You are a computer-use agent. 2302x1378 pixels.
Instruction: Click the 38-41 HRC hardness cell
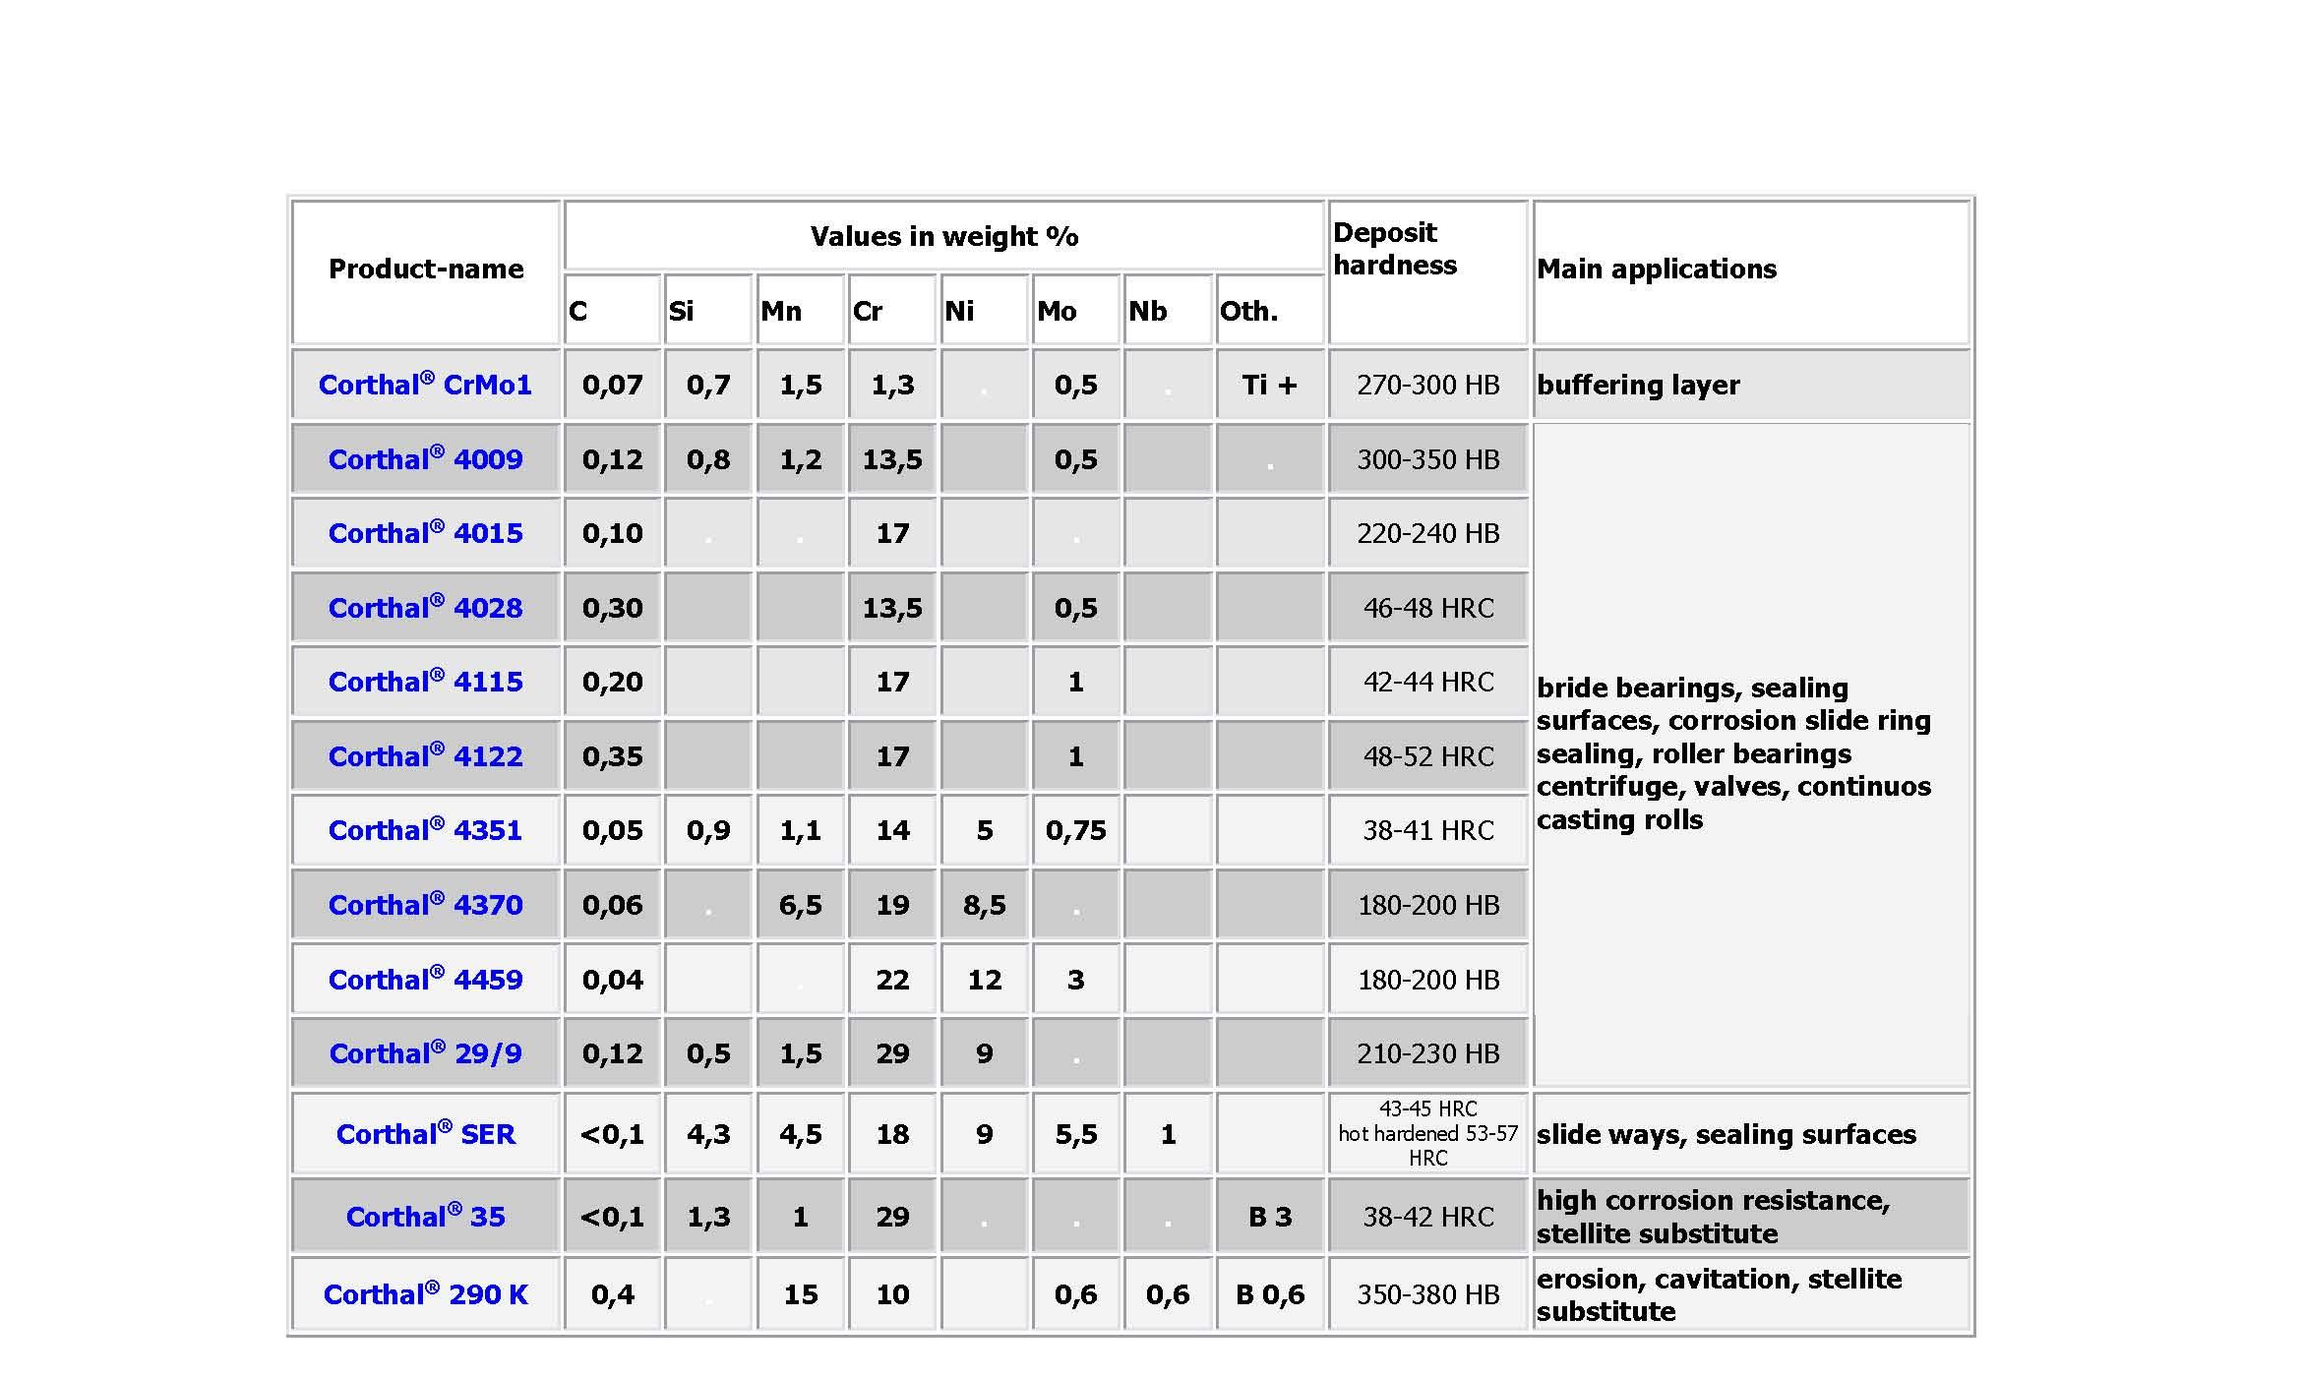(x=1428, y=830)
